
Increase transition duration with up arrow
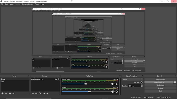(x=142, y=85)
